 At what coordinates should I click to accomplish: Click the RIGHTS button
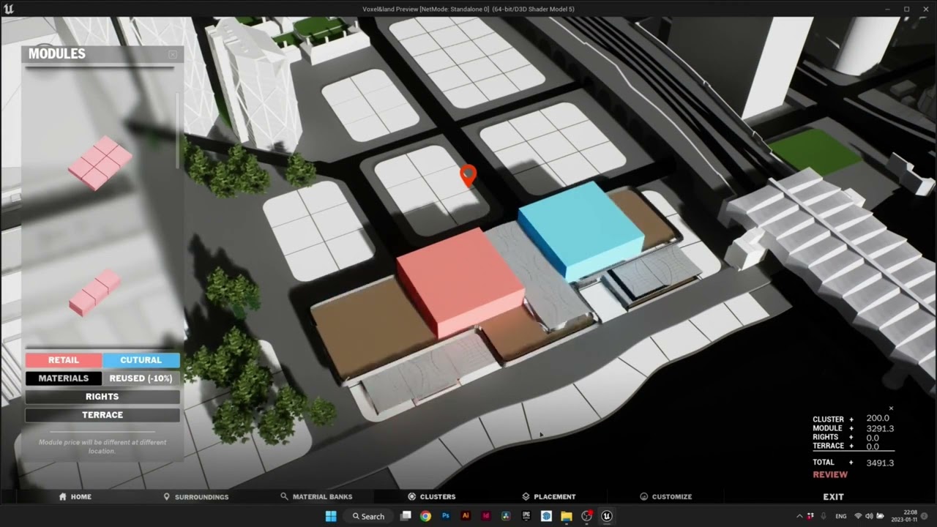(x=102, y=397)
